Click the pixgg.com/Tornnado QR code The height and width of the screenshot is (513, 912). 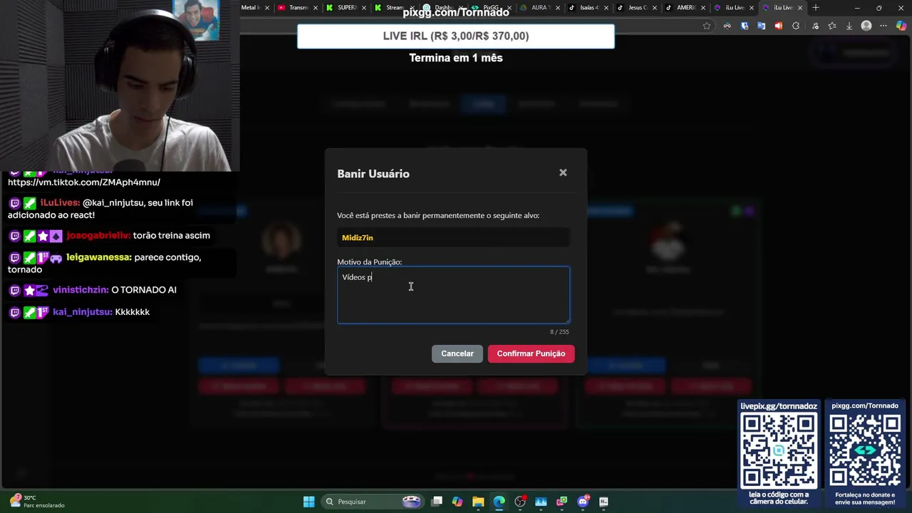click(x=865, y=450)
